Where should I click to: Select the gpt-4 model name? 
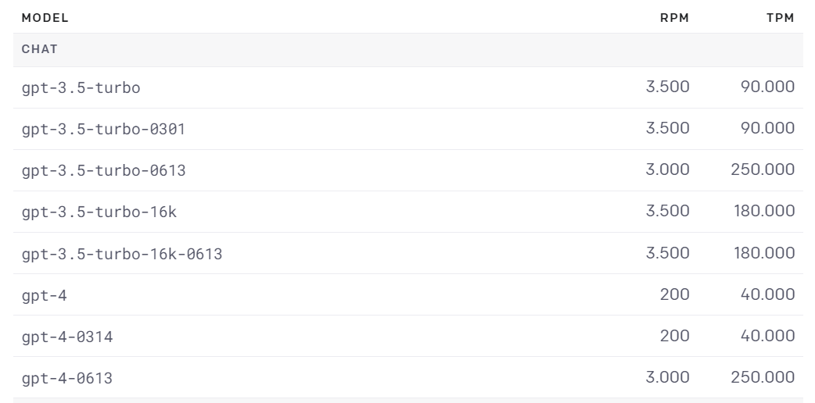coord(44,295)
